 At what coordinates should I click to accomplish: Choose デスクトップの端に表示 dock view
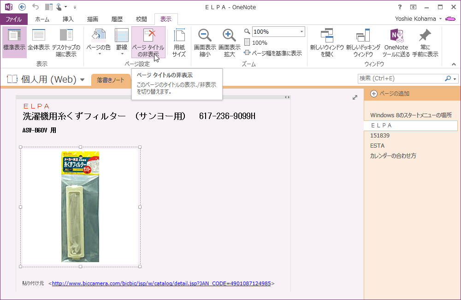tap(66, 42)
